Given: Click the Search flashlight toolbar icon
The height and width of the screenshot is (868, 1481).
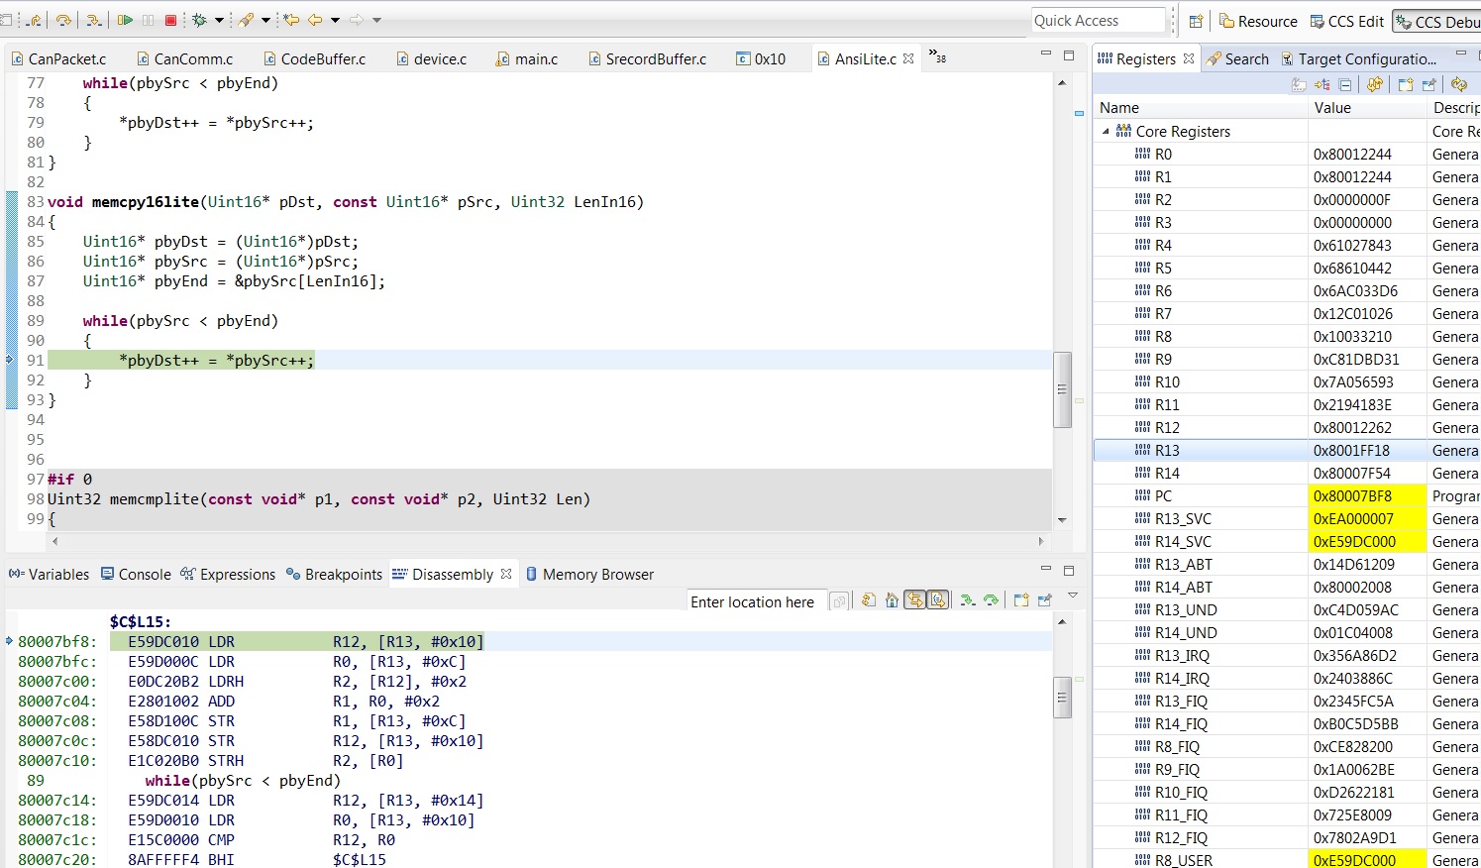Looking at the screenshot, I should pos(245,20).
